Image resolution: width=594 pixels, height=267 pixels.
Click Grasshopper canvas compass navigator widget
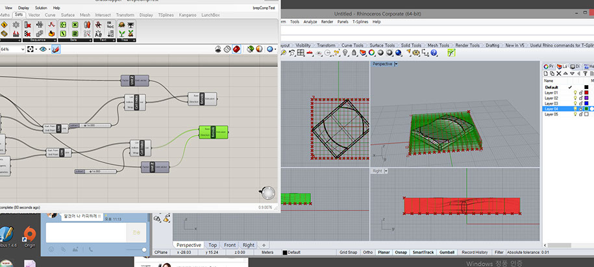(x=268, y=193)
